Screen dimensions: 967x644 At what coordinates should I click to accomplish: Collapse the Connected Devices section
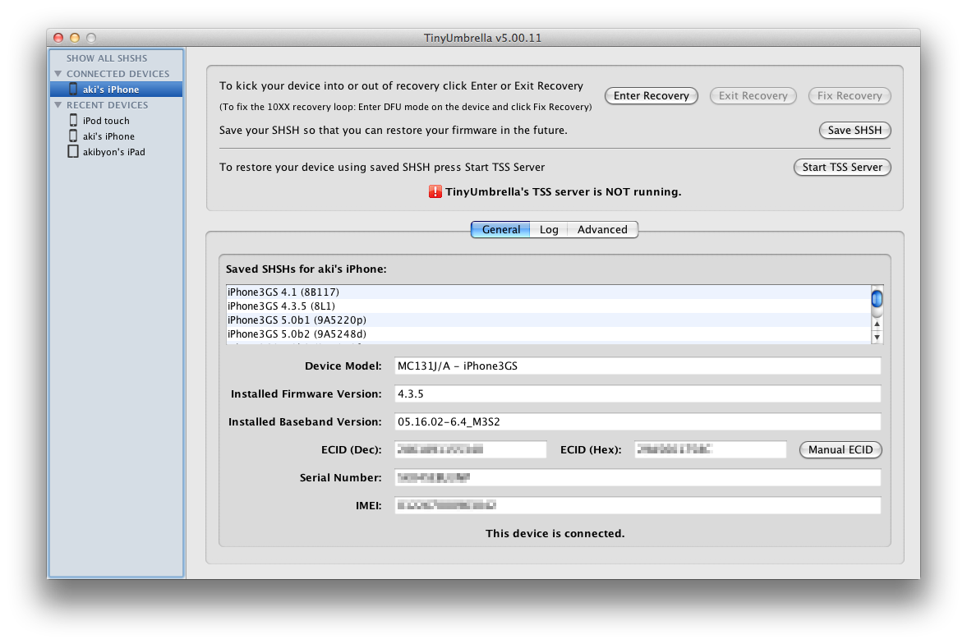58,73
